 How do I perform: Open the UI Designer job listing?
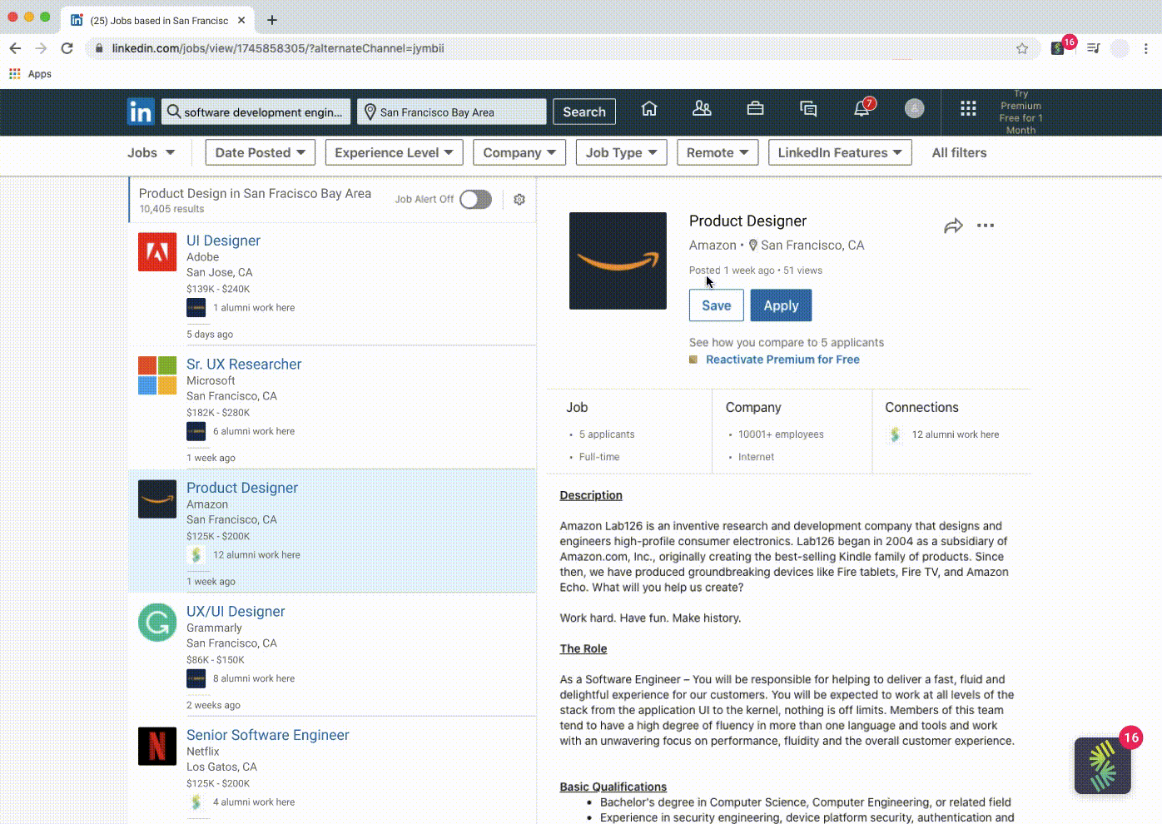click(223, 241)
